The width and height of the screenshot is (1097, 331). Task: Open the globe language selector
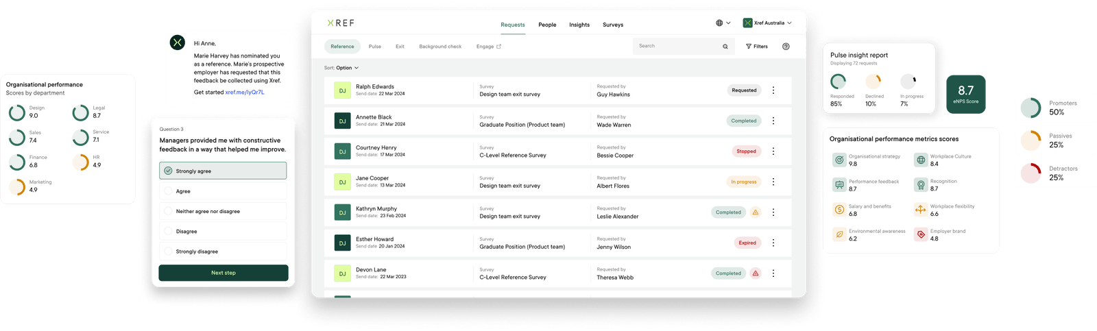click(719, 23)
